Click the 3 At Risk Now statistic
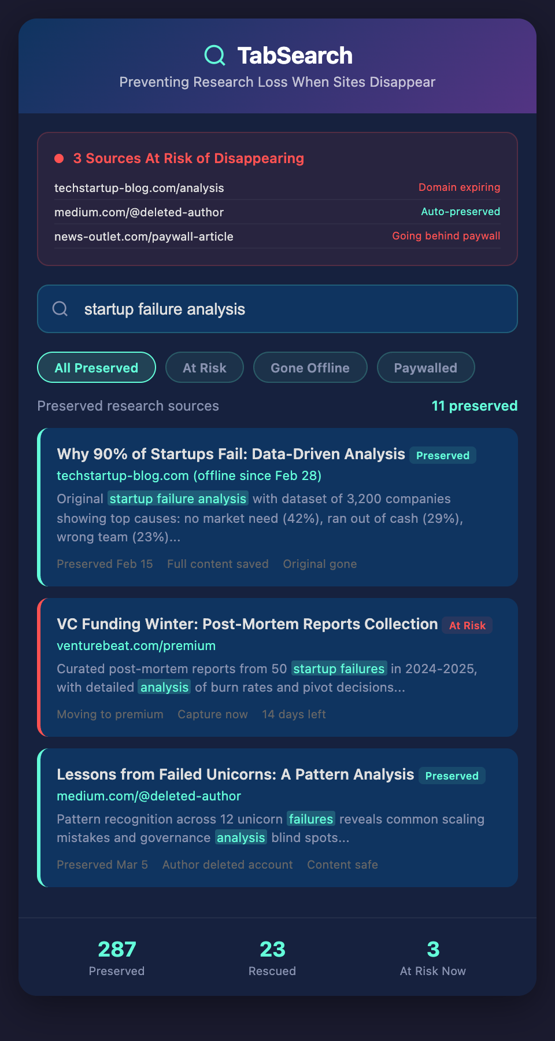 pyautogui.click(x=433, y=958)
